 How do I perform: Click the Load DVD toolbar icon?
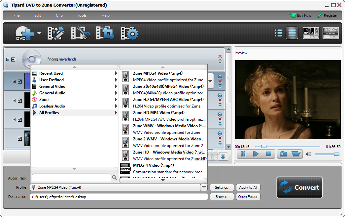[x=24, y=33]
